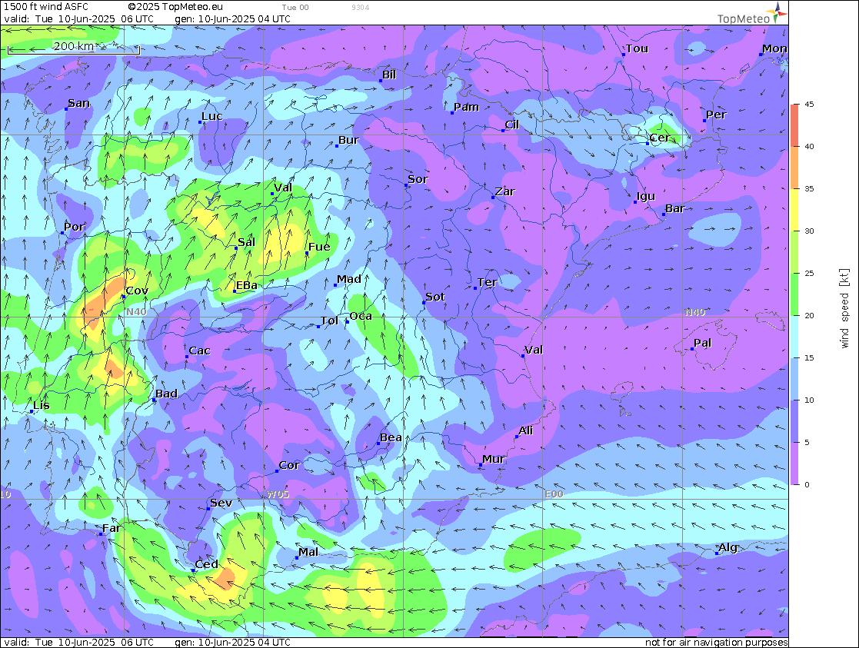The image size is (859, 648).
Task: Click the 'Cil' city label
Action: coord(511,125)
